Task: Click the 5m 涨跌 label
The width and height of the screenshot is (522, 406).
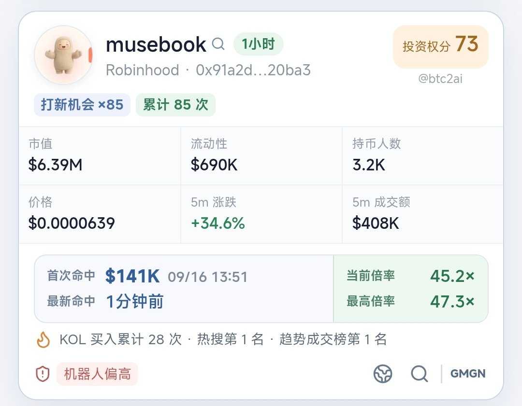Action: point(214,202)
